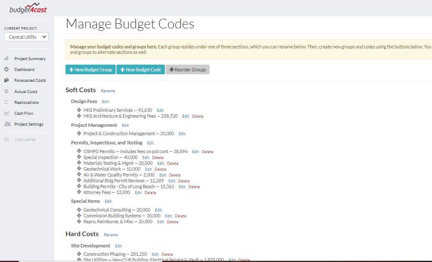The width and height of the screenshot is (432, 262).
Task: Edit the Special Inspection code
Action: pyautogui.click(x=146, y=158)
